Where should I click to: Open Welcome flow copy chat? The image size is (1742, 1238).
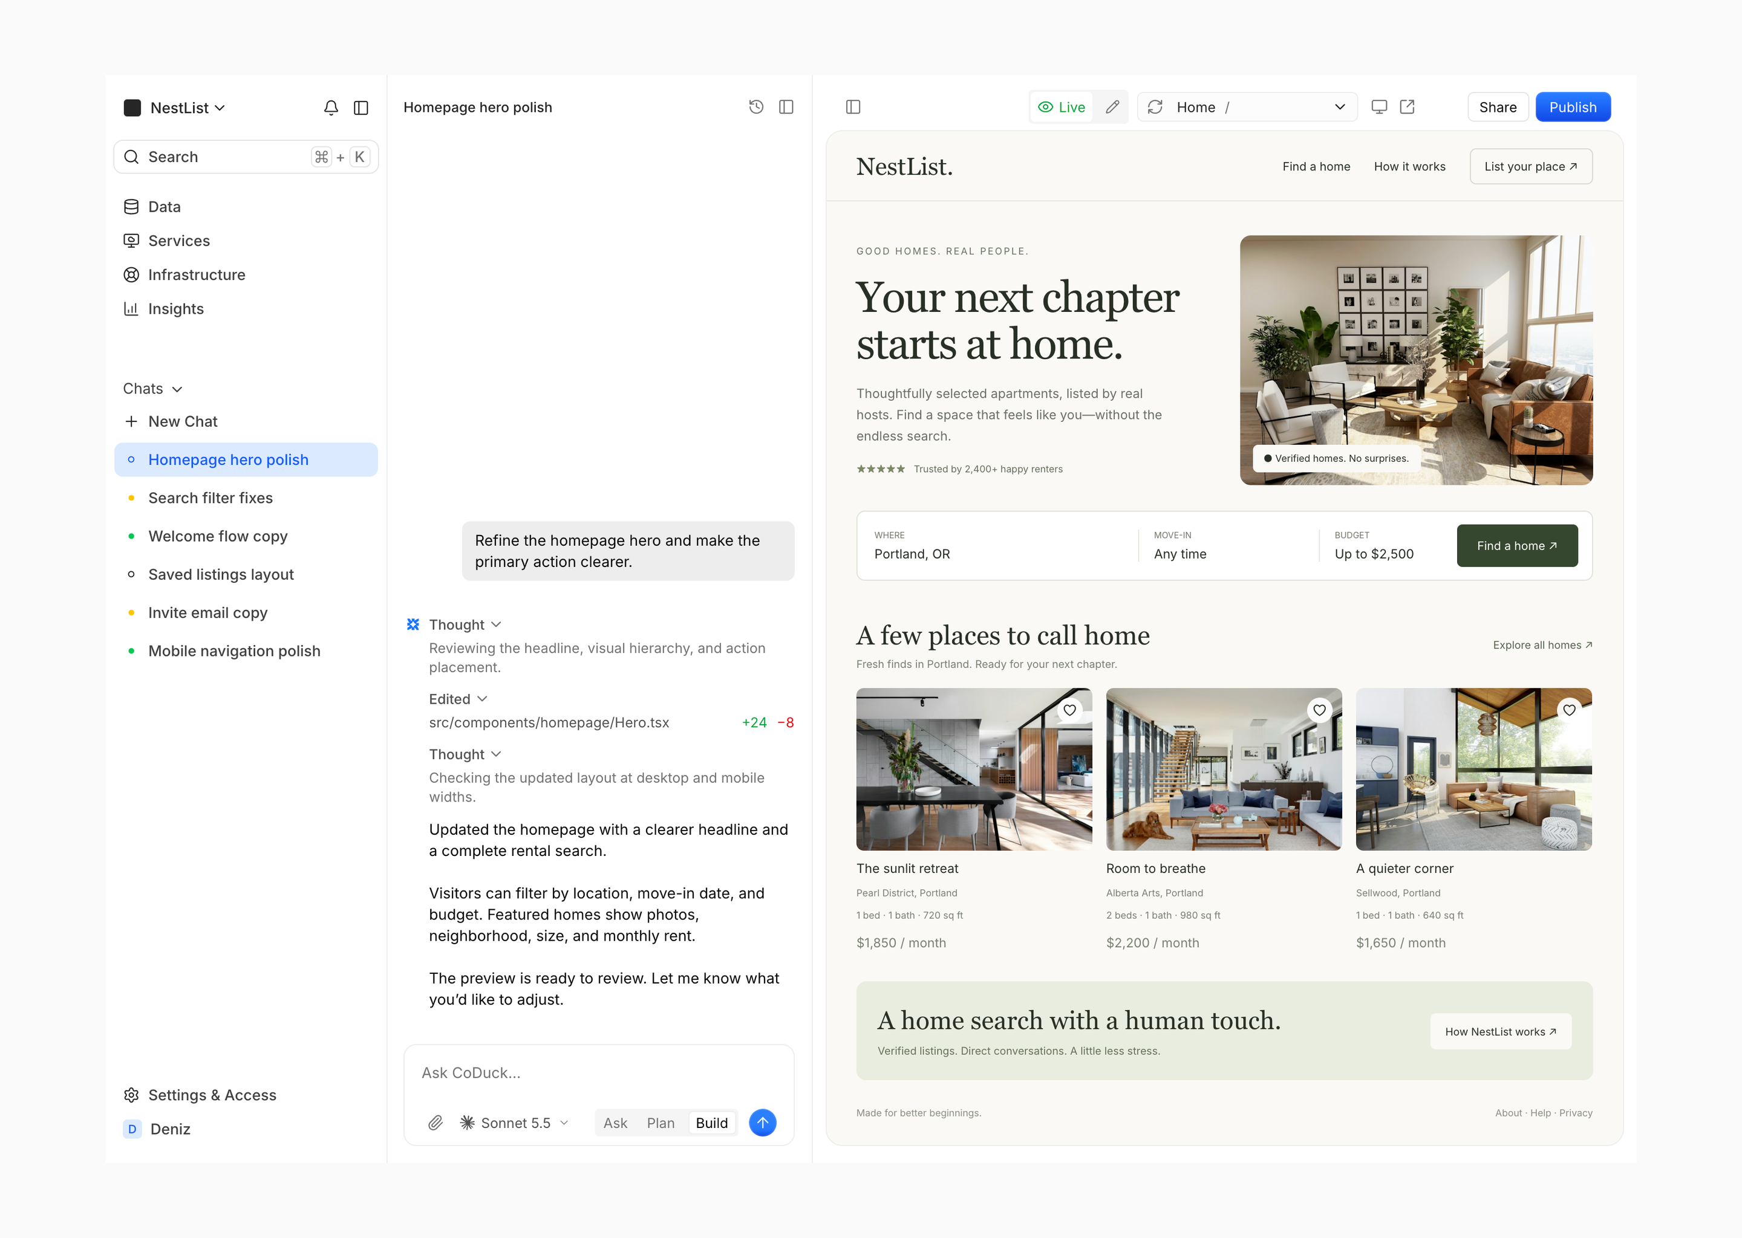[x=246, y=536]
